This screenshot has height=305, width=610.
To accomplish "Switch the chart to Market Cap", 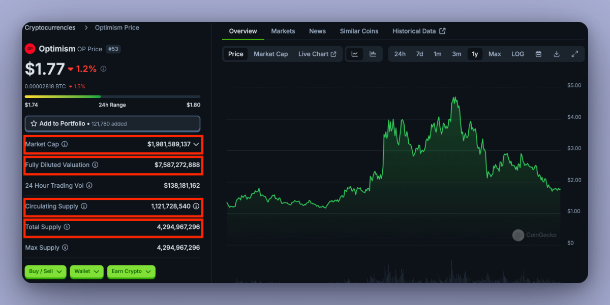I will (x=270, y=54).
